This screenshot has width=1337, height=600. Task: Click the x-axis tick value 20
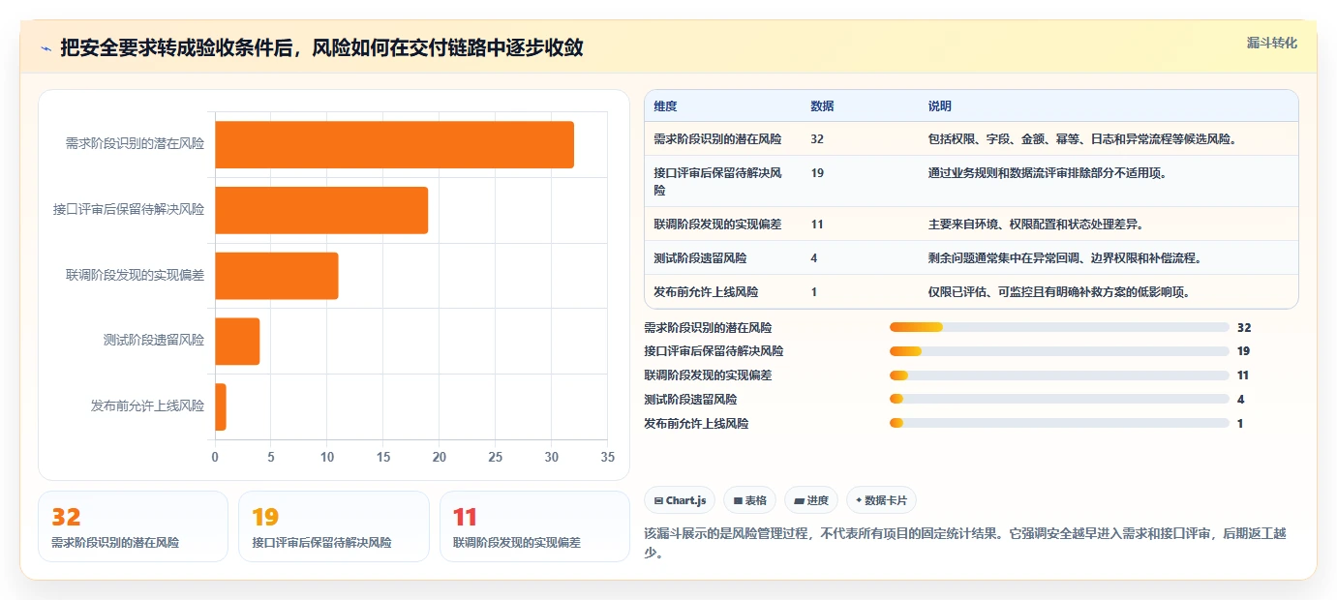(440, 457)
